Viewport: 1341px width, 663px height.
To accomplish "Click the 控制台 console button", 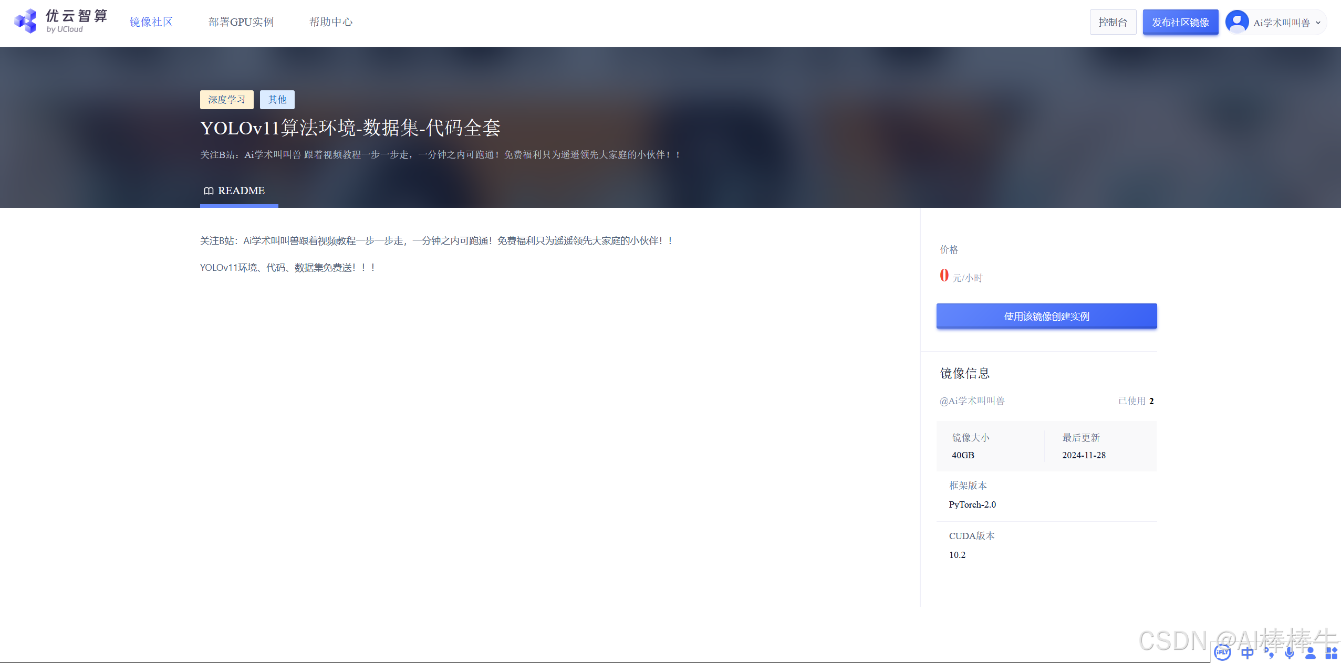I will coord(1113,22).
